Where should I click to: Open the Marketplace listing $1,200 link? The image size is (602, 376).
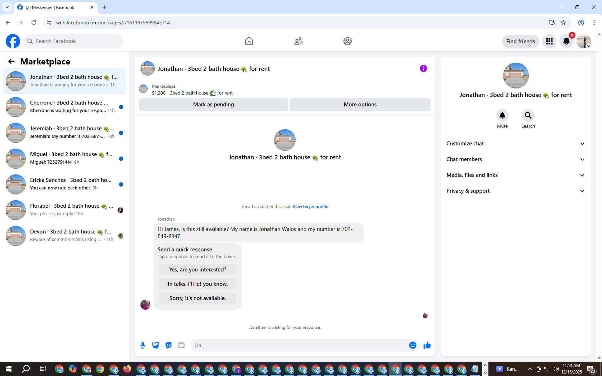coord(192,93)
